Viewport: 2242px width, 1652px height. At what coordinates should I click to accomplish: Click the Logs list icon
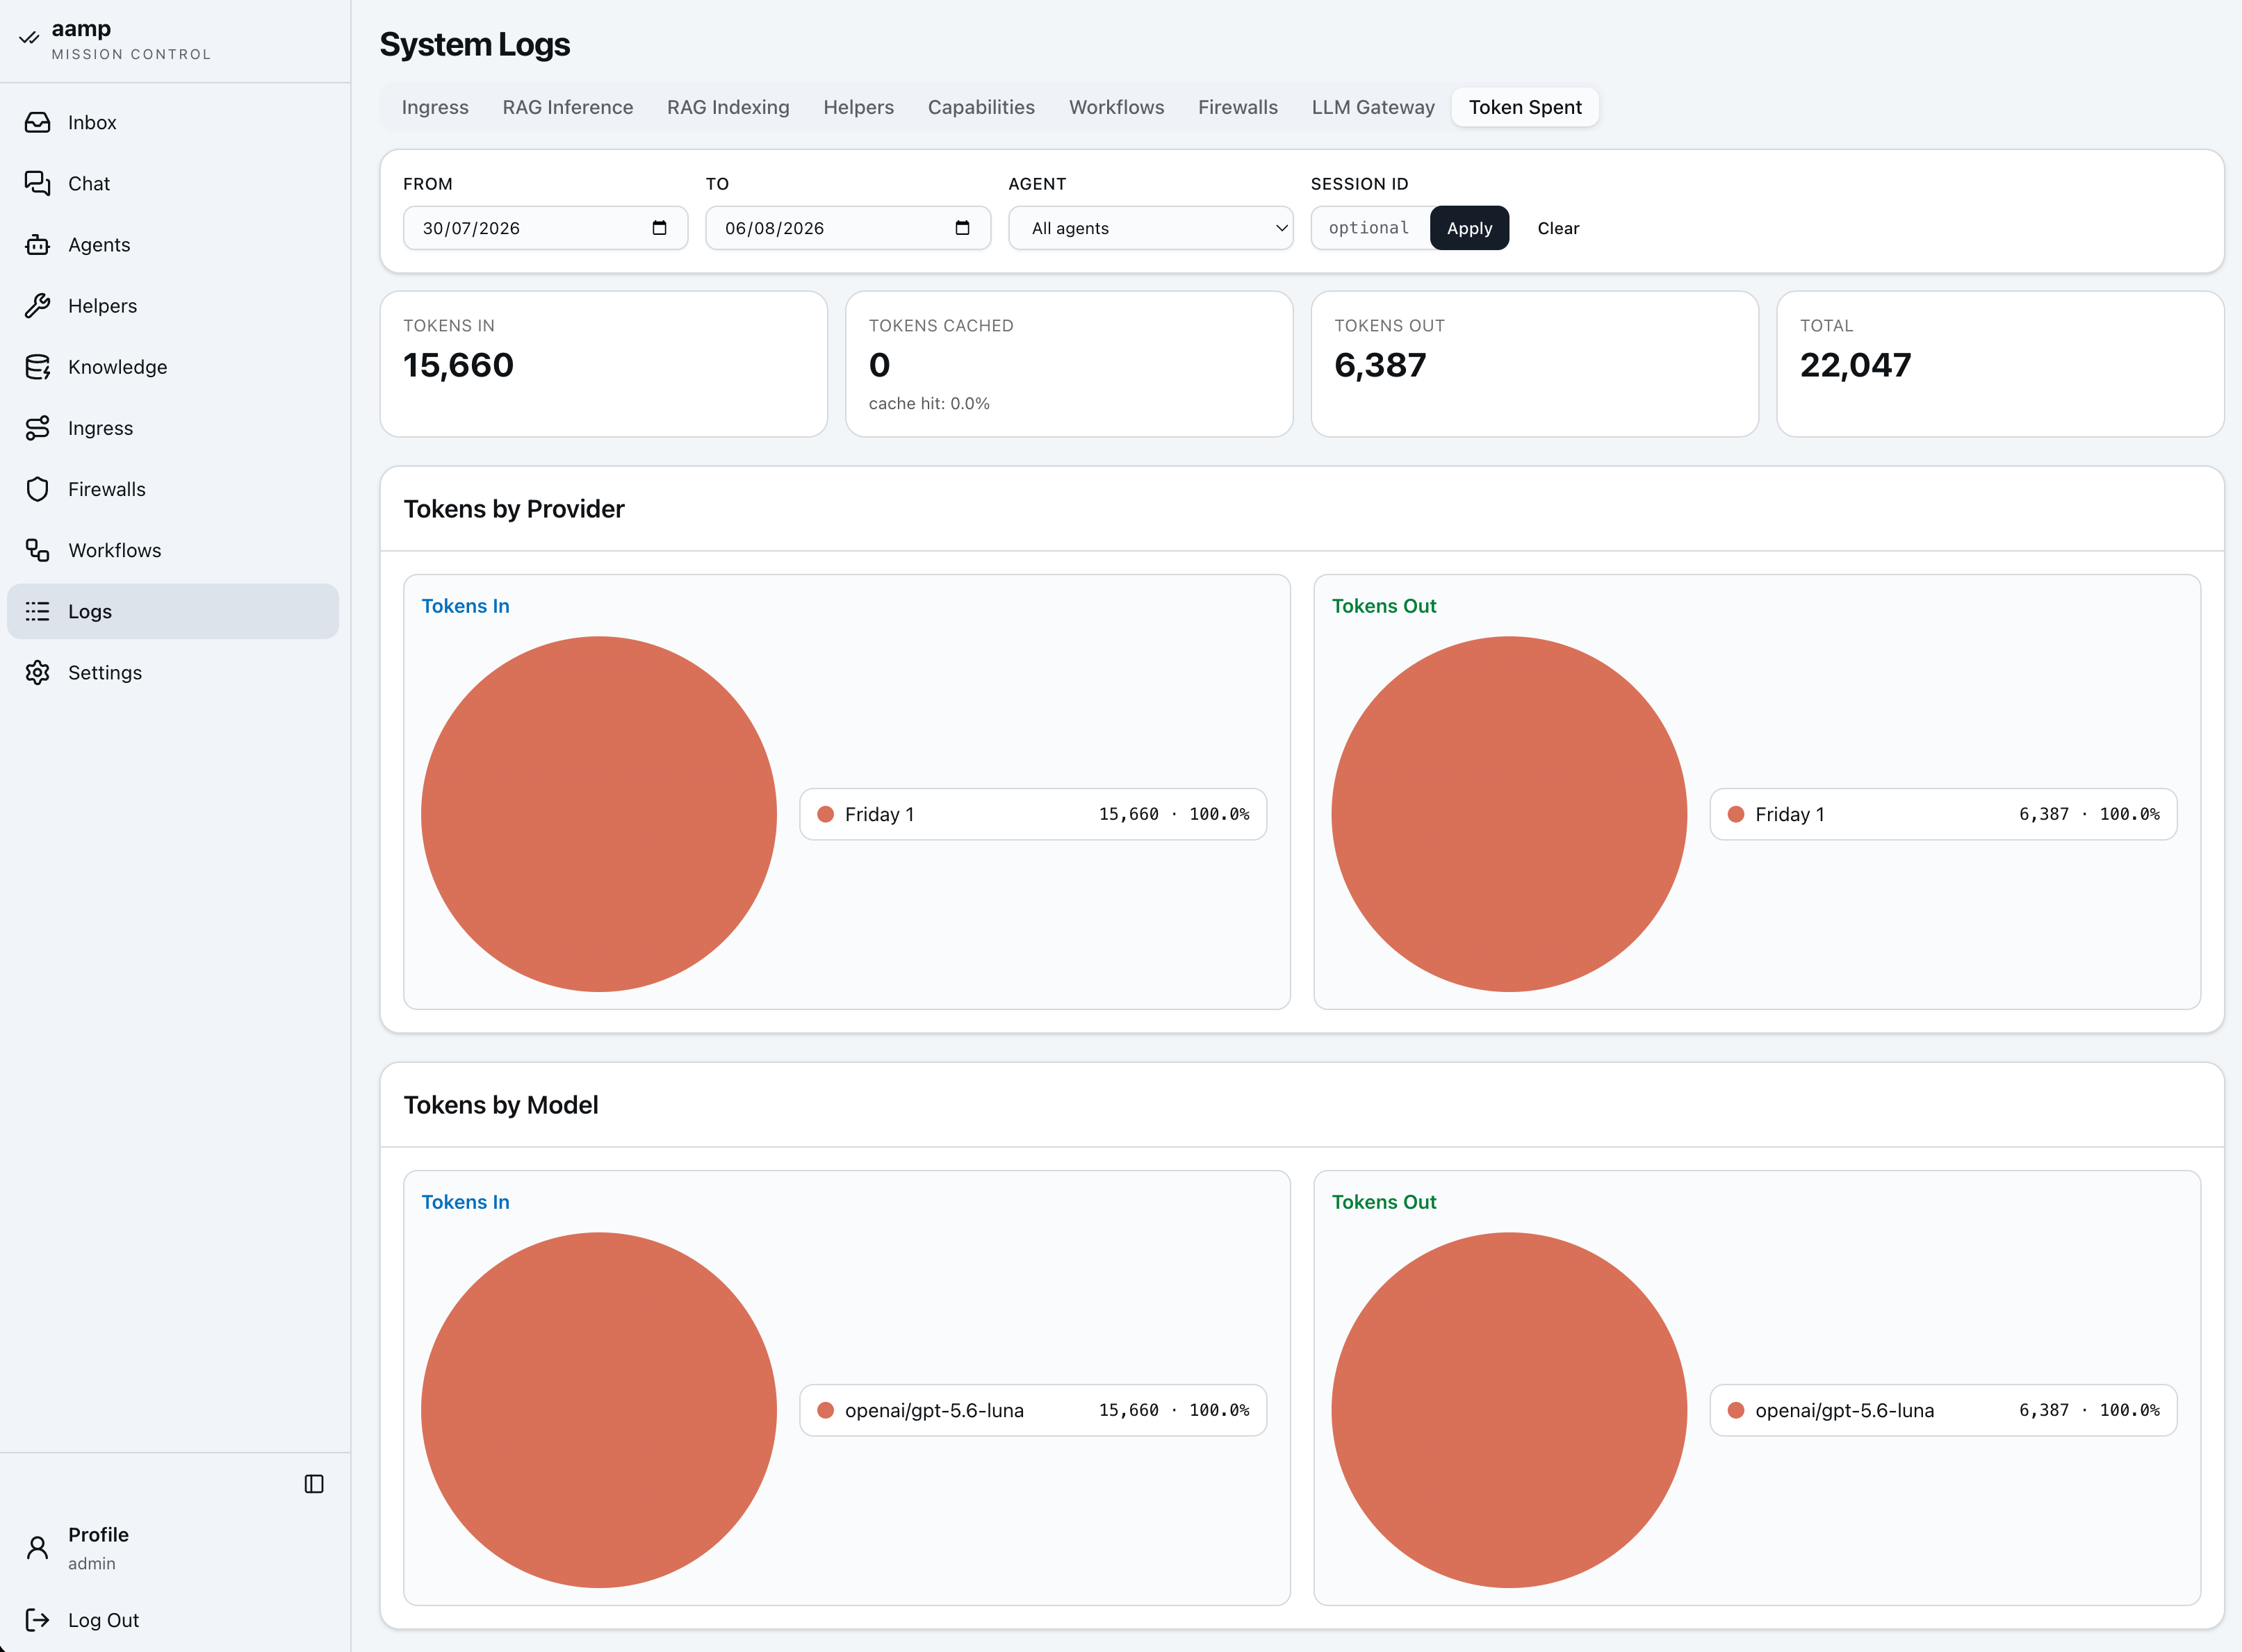click(x=37, y=611)
